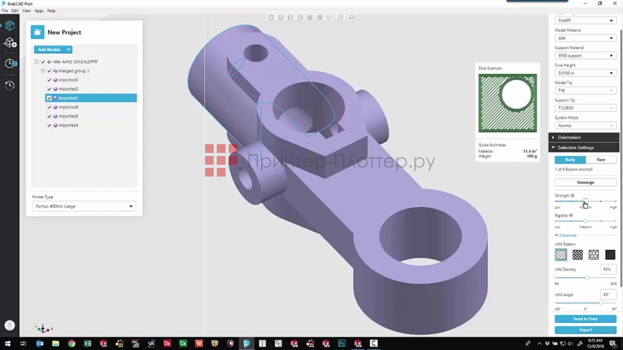
Task: Open Outlook from the taskbar
Action: tap(40, 343)
